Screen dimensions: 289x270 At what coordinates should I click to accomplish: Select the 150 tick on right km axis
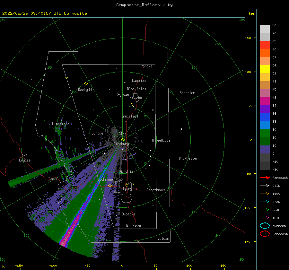248,38
